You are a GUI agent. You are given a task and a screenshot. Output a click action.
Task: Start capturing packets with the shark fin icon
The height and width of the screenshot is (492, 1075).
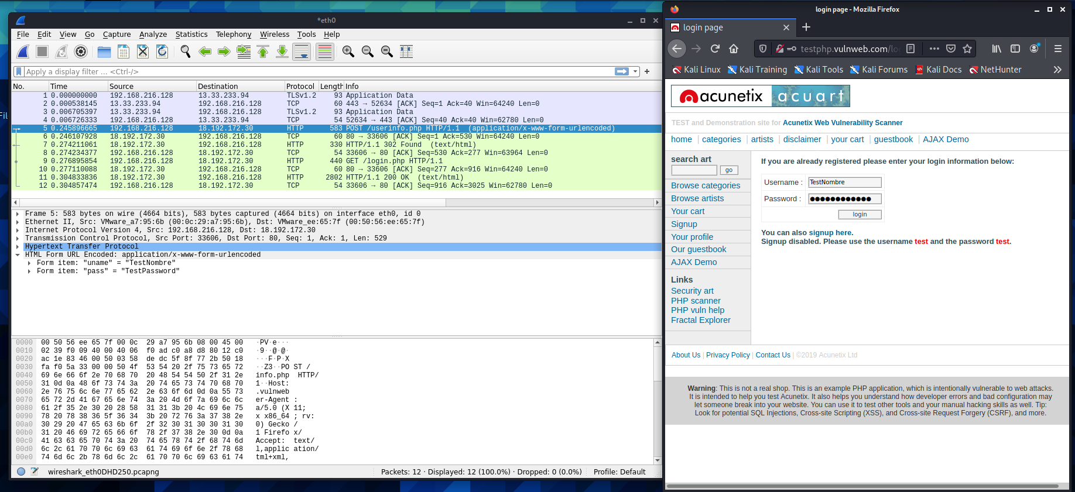tap(23, 51)
